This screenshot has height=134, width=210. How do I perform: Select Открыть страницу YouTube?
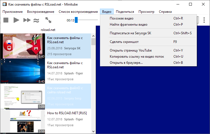[x=148, y=50]
